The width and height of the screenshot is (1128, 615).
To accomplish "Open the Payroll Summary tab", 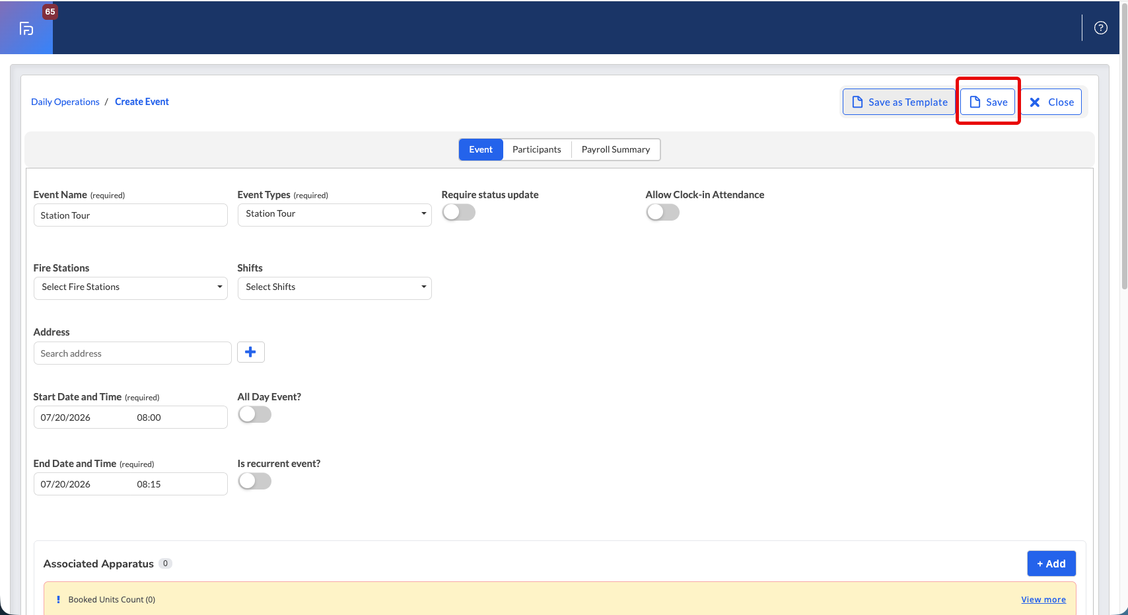I will [616, 149].
